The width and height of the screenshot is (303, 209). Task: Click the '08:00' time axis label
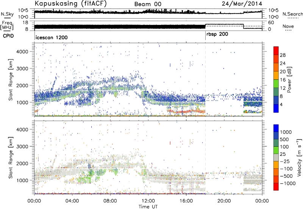[x=110, y=201]
